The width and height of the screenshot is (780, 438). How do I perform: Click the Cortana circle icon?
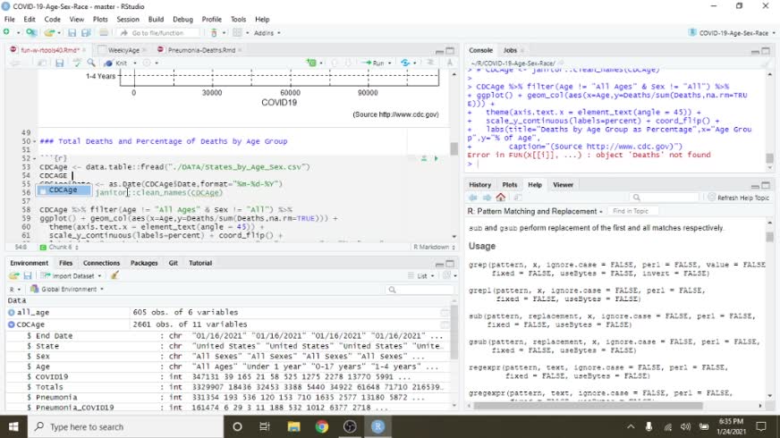pos(237,426)
